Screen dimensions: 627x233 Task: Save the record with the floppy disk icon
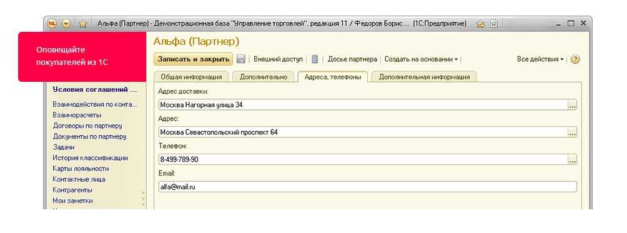[x=240, y=59]
